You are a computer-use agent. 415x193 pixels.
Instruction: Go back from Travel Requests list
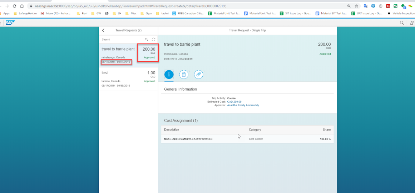point(103,30)
